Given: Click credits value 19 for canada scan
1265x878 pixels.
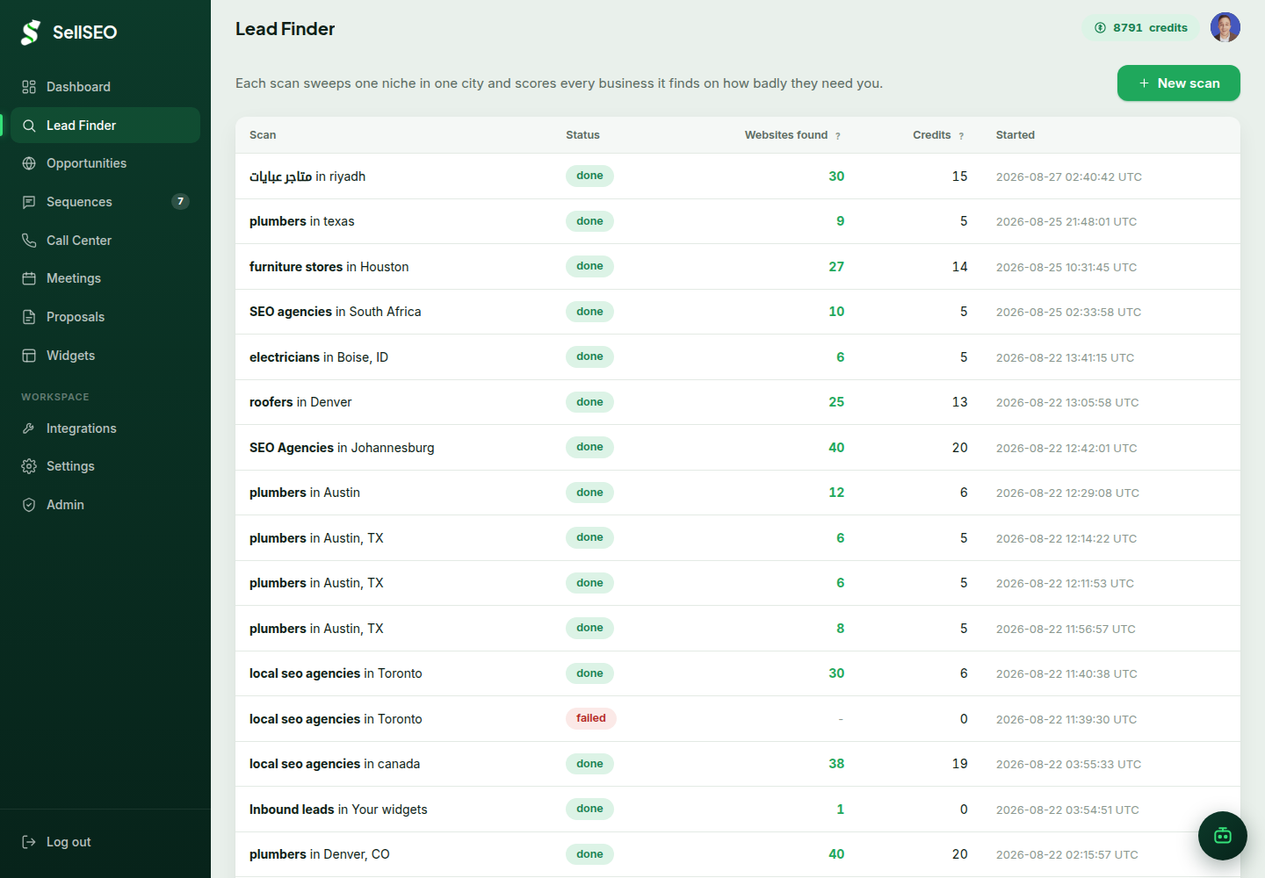Looking at the screenshot, I should (x=959, y=764).
